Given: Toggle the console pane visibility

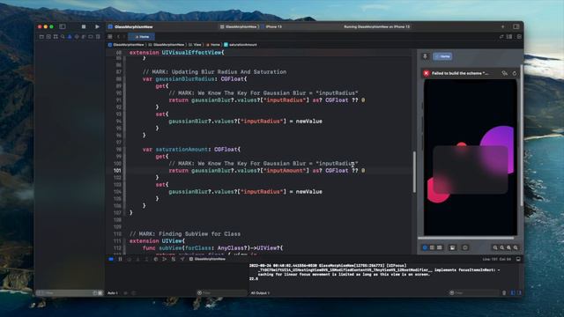Looking at the screenshot, I should tap(519, 293).
